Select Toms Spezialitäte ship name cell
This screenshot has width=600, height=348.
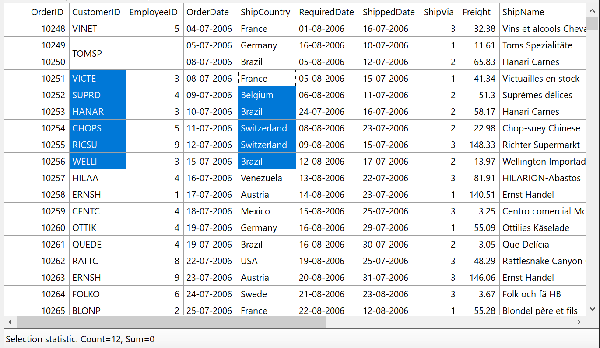(x=543, y=45)
